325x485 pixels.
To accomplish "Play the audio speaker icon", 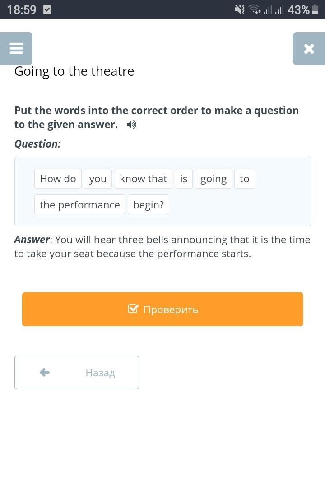I will (131, 125).
